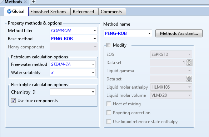The width and height of the screenshot is (209, 137).
Task: Click the STEAM-TA free-water value
Action: click(x=61, y=64)
